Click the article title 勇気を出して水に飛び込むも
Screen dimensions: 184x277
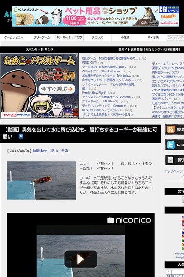[x=80, y=133]
